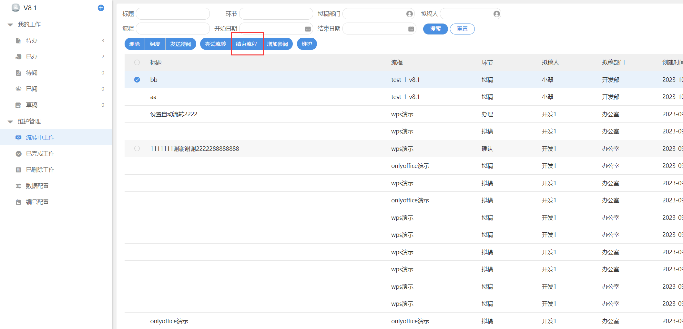683x329 pixels.
Task: Click the 拟稿人 input field
Action: click(471, 14)
